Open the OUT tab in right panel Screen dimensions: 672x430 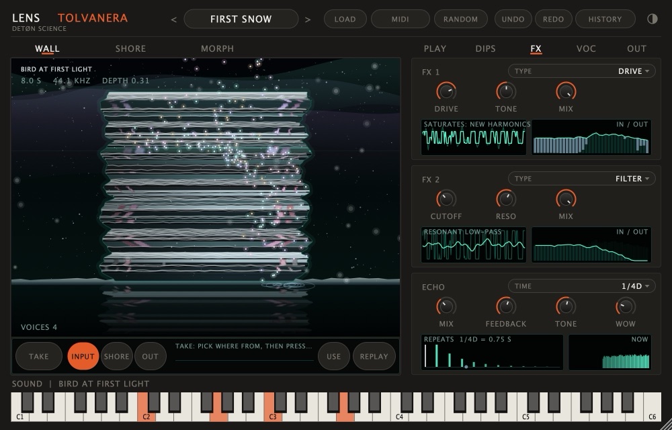[637, 49]
